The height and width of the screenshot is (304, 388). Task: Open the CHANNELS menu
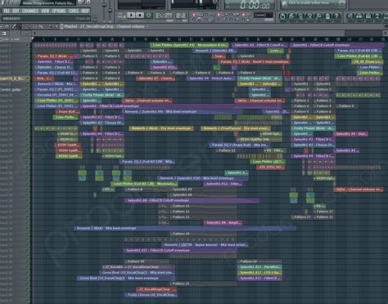click(30, 11)
